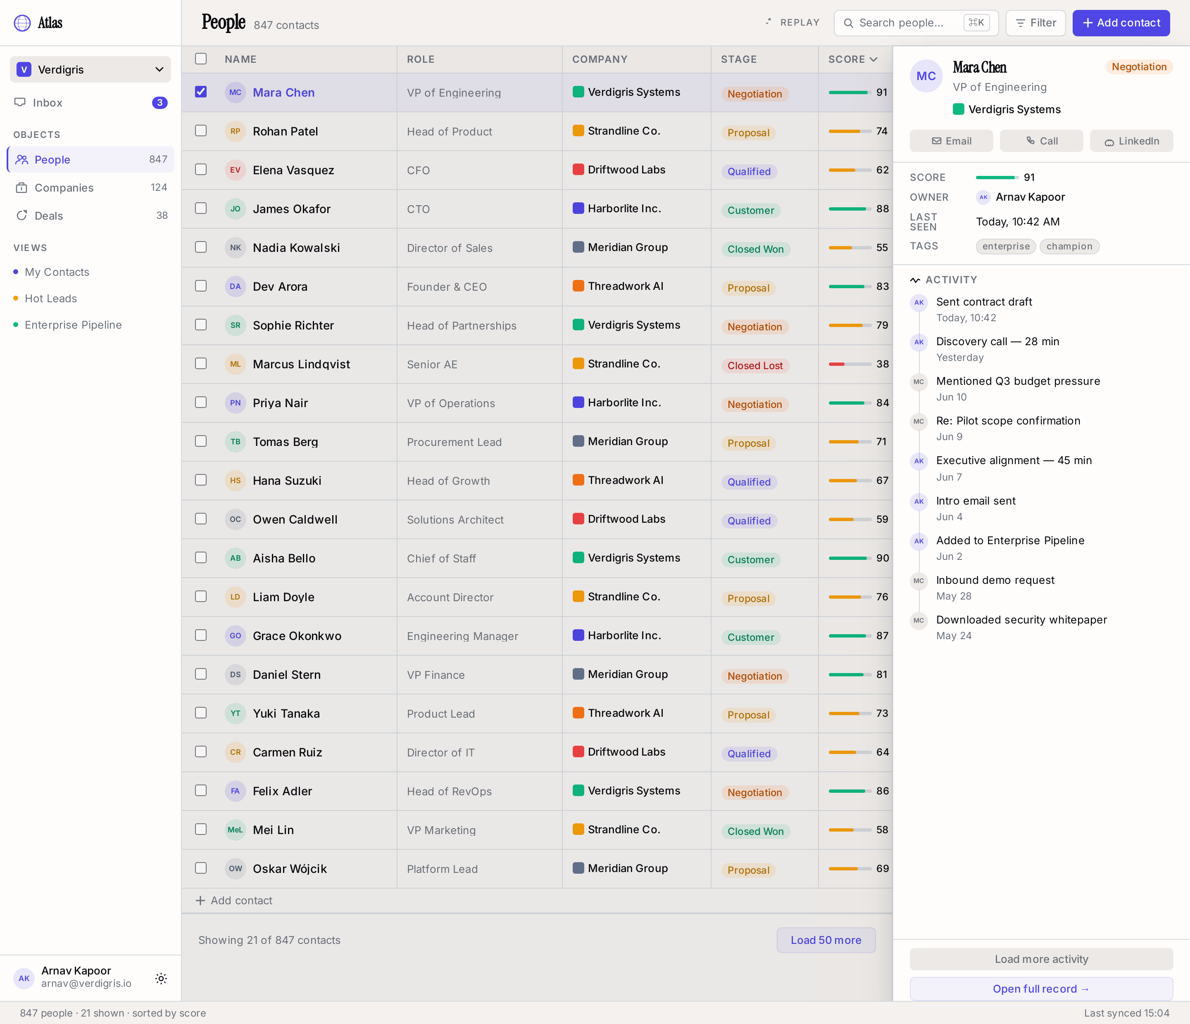
Task: Check the Rohan Patel row checkbox
Action: (x=200, y=131)
